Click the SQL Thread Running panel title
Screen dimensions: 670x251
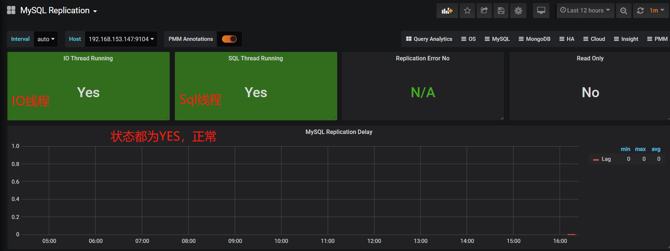[255, 58]
